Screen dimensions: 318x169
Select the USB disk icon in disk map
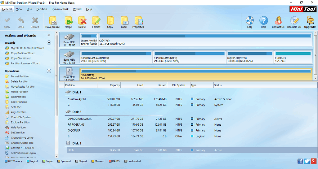(x=69, y=71)
